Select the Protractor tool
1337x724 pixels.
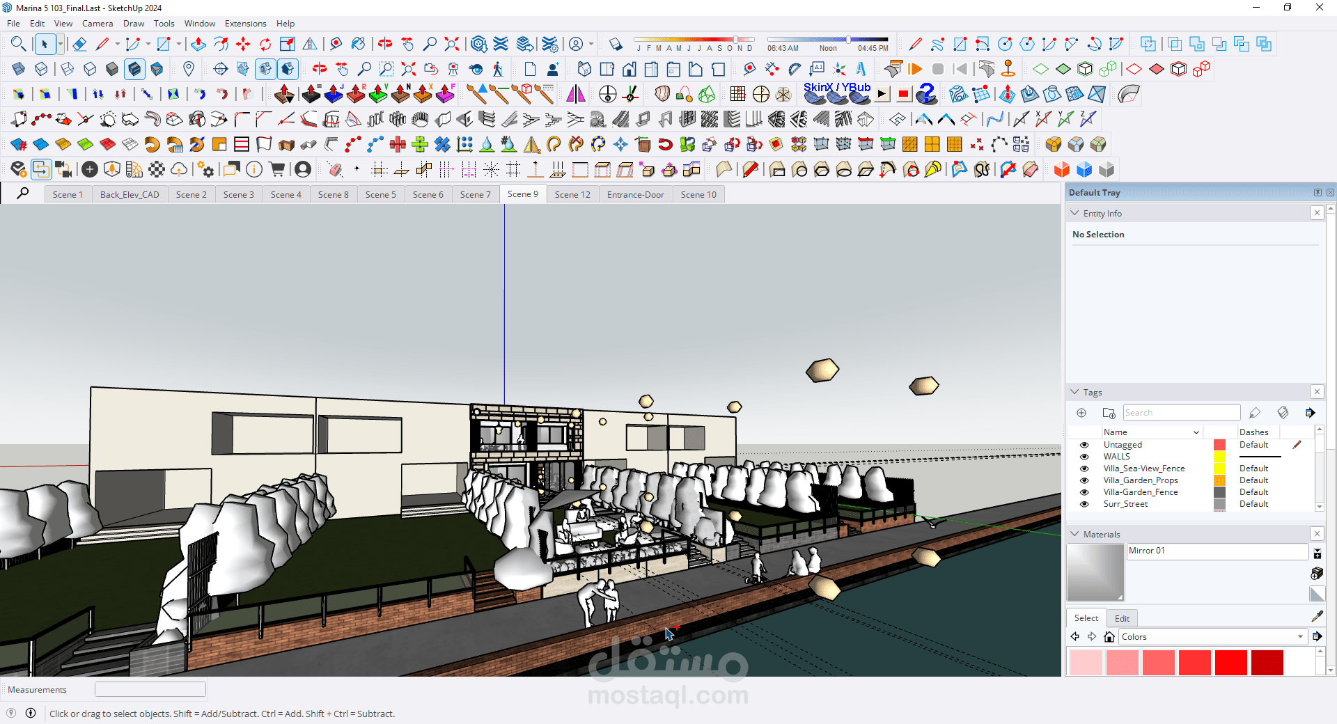click(795, 69)
